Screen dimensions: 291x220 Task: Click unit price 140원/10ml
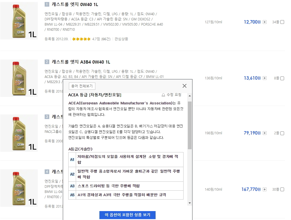[x=213, y=189]
